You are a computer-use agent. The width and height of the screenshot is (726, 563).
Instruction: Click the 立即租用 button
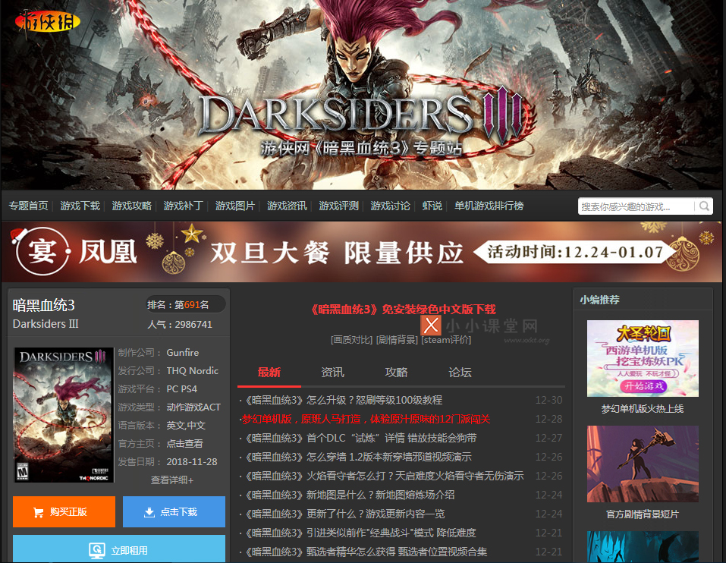tap(119, 549)
